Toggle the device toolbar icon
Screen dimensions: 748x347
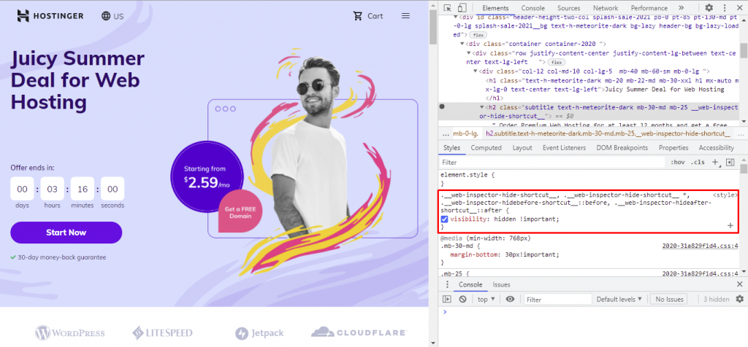(462, 8)
